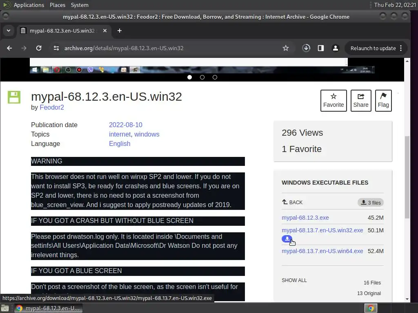
Task: Open Chrome downloads icon
Action: [x=306, y=48]
